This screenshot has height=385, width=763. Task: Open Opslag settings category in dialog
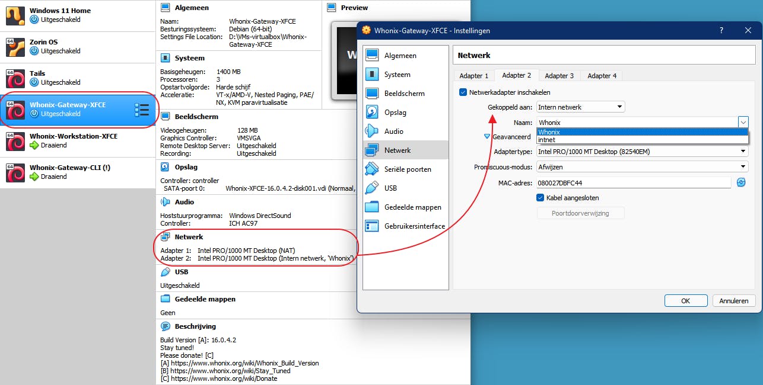[x=406, y=113]
